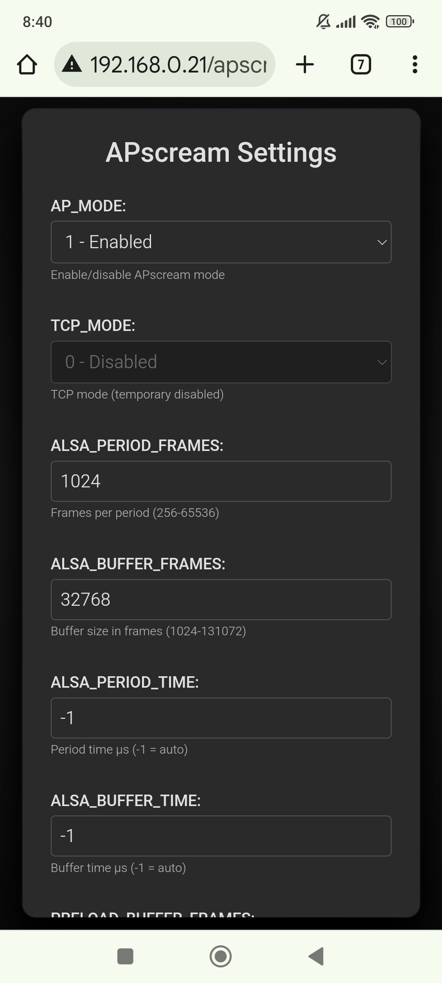Tap the APscream Settings page heading
This screenshot has width=442, height=983.
pyautogui.click(x=221, y=152)
